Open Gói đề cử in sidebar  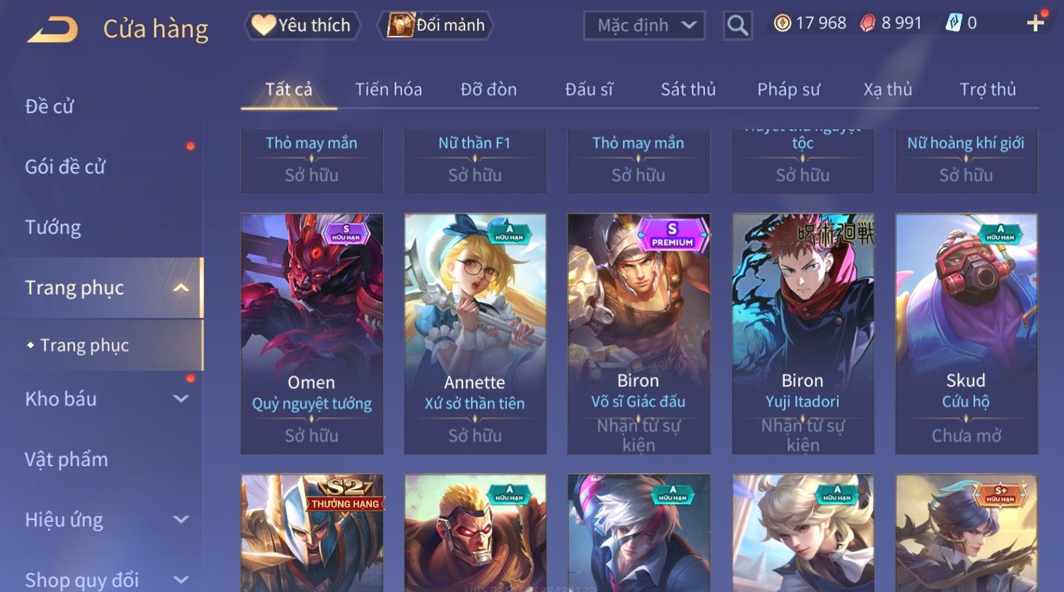65,167
